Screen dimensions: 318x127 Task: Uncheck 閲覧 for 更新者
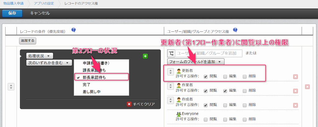tap(206, 76)
